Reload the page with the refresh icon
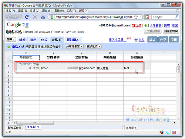Screen dimensions: 185x139 pyautogui.click(x=27, y=17)
